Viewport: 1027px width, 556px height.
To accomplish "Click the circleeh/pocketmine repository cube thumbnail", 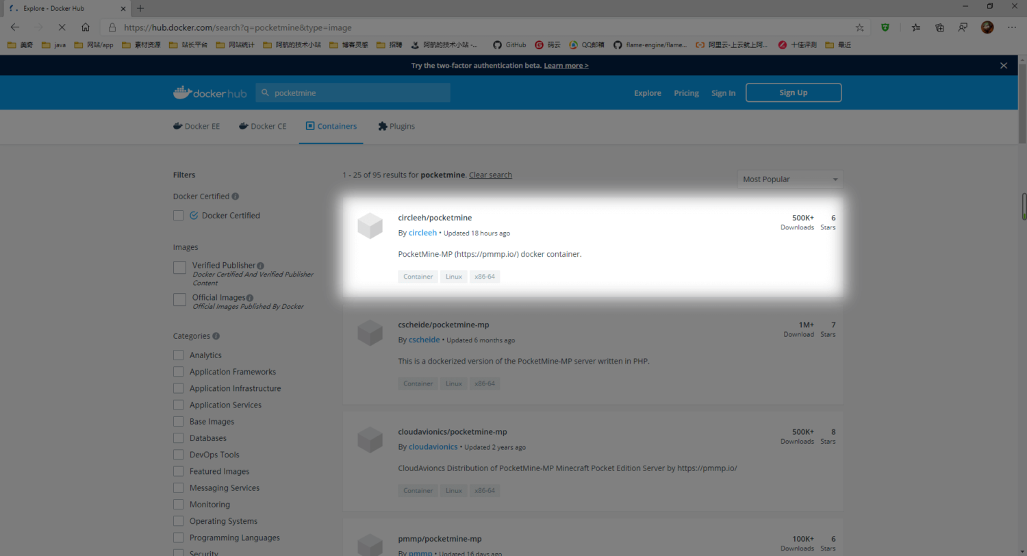I will pos(370,226).
